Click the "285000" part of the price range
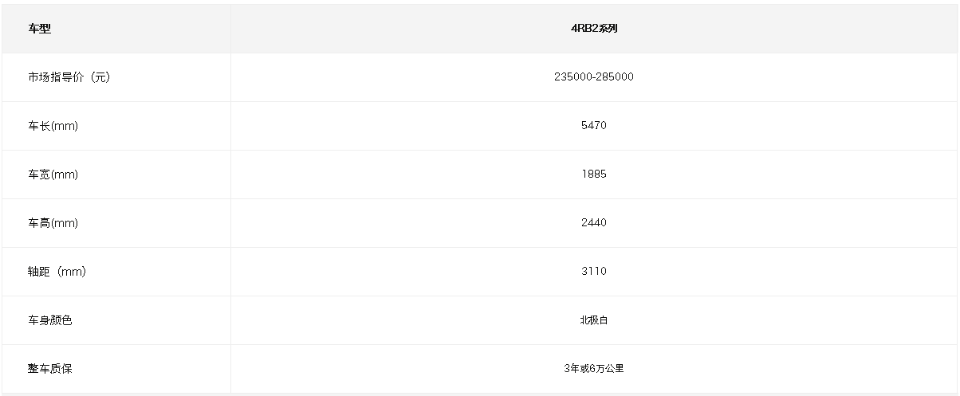 pos(616,77)
